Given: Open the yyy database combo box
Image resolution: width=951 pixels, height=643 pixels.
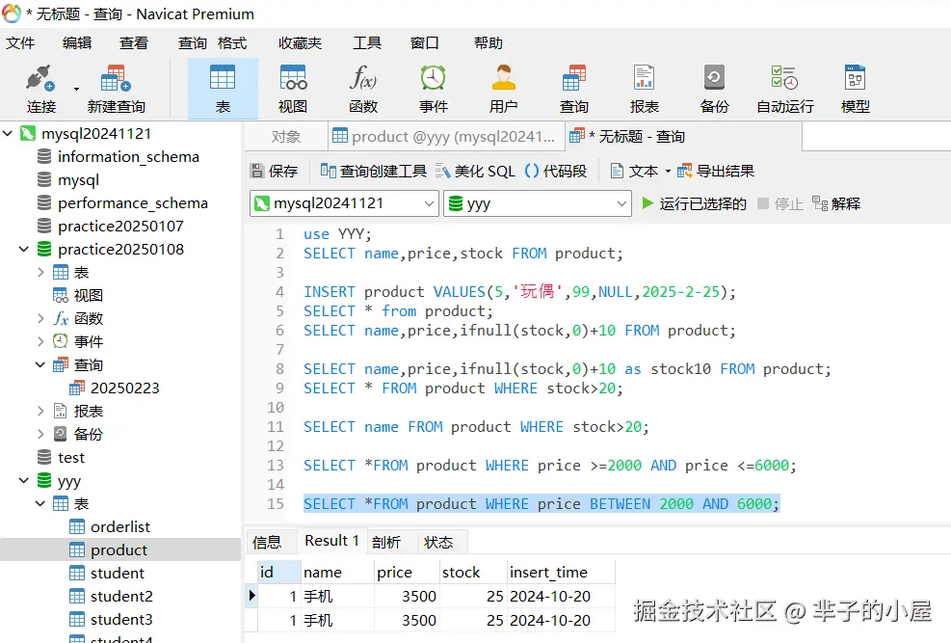Looking at the screenshot, I should click(x=538, y=203).
